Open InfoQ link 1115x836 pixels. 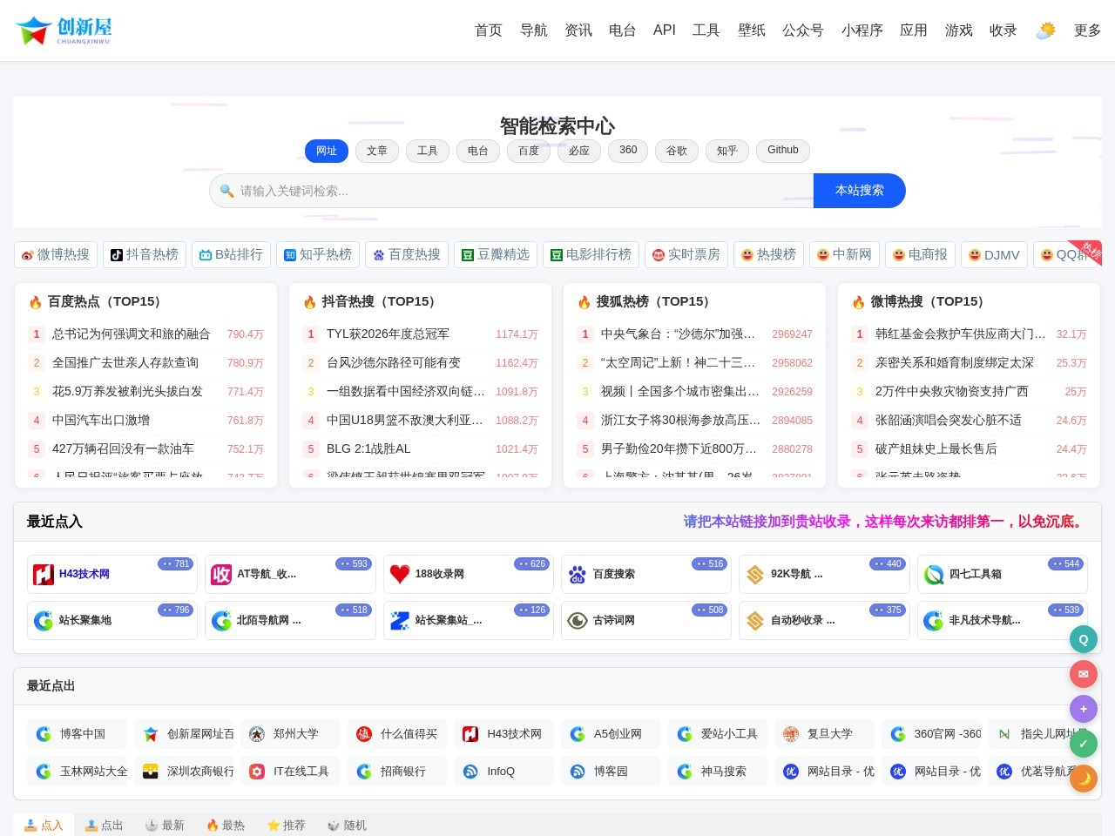pyautogui.click(x=503, y=772)
